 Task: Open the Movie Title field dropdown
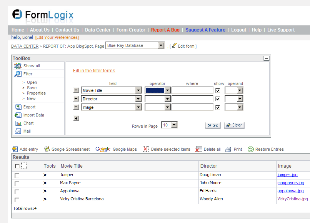(x=138, y=90)
